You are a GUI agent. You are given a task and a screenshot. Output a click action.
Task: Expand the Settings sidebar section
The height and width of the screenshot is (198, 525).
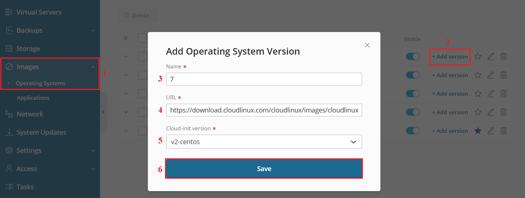click(50, 150)
